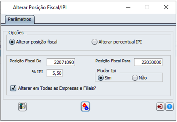Uncheck Alterar em Todas as Empresas e Filiais

(x=13, y=88)
